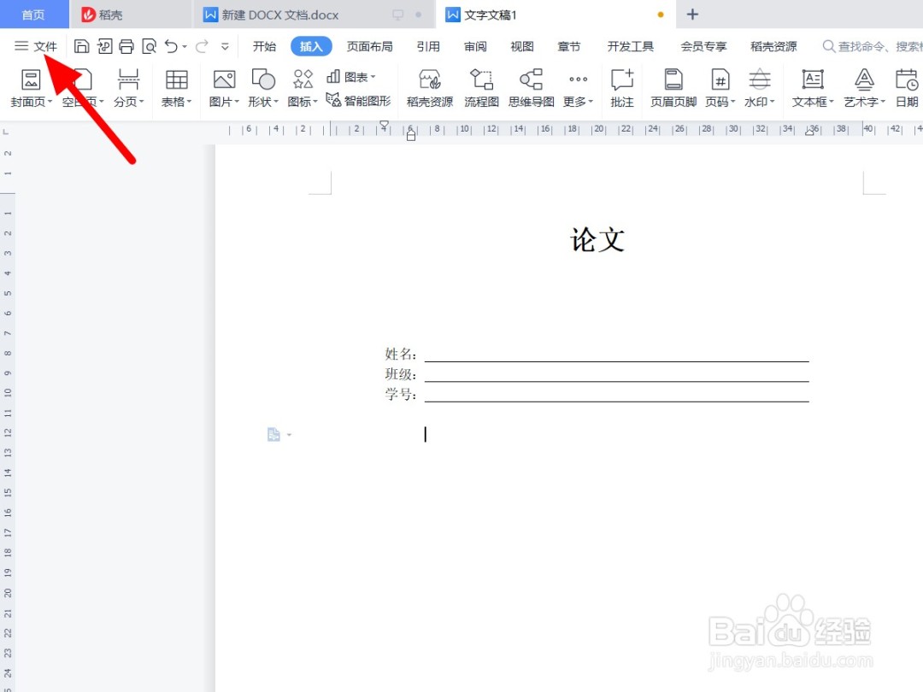This screenshot has width=923, height=692.
Task: Expand the 封面页 dropdown arrow
Action: pos(50,102)
